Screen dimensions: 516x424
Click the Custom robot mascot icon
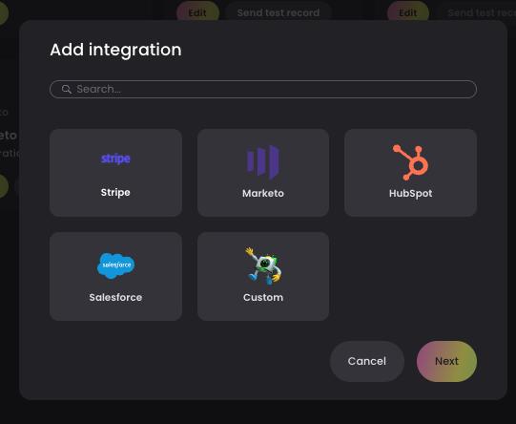point(263,265)
